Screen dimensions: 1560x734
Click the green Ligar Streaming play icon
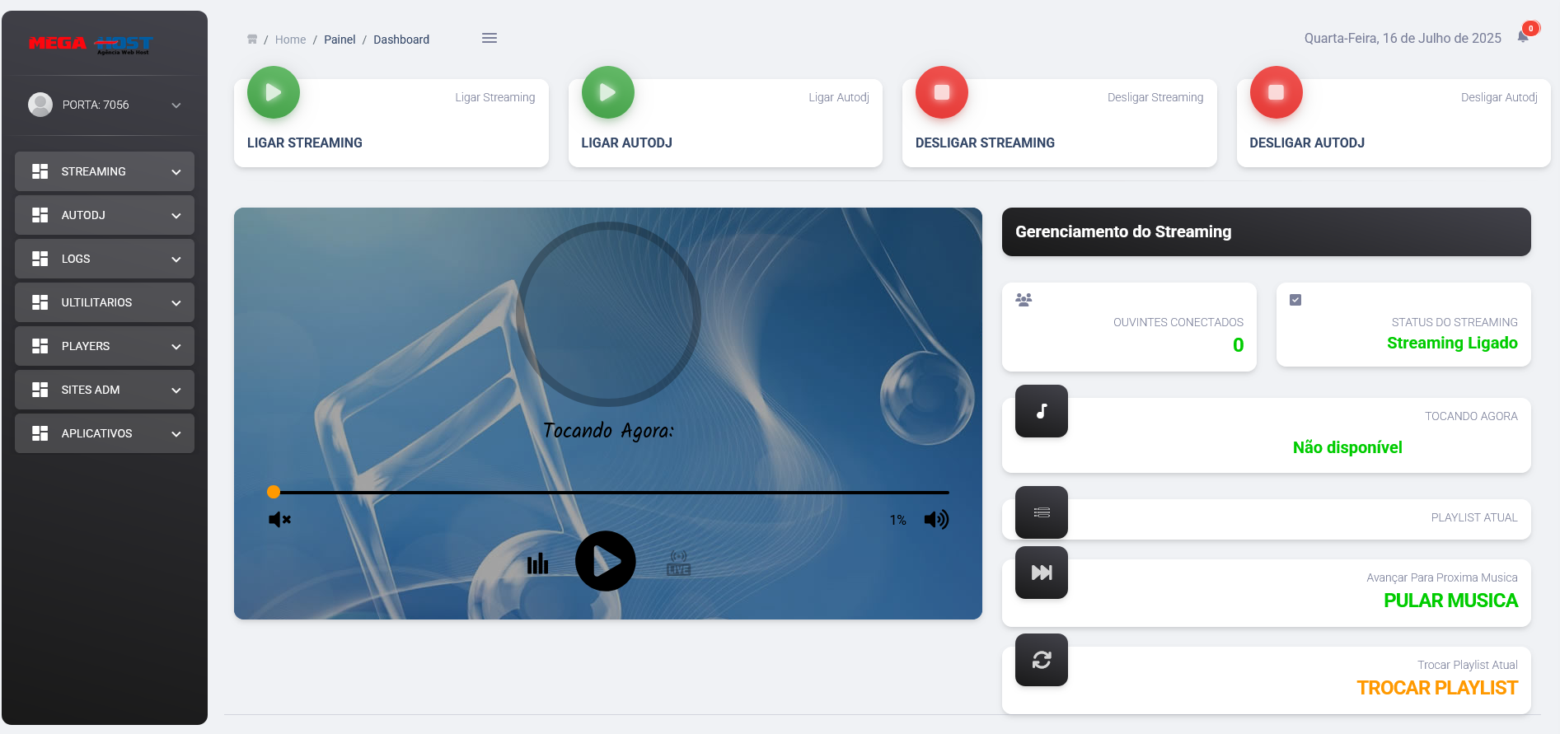coord(274,92)
